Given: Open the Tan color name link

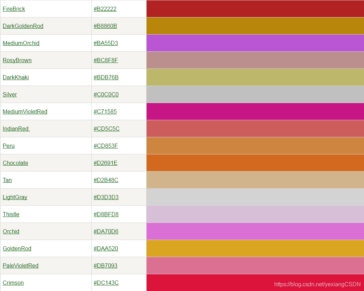Looking at the screenshot, I should [7, 180].
